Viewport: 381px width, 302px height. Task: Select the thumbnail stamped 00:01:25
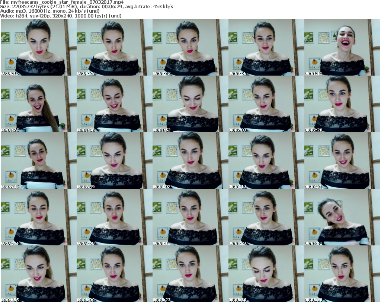pyautogui.click(x=39, y=104)
